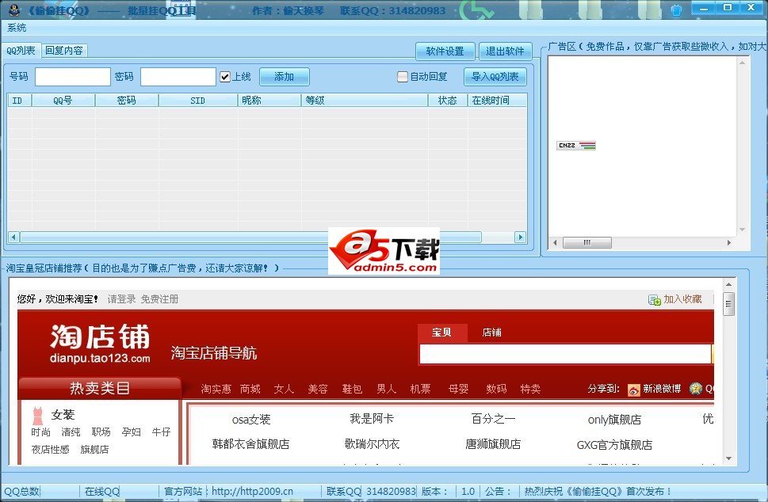
Task: Click the shirt skin icon in title bar
Action: tap(676, 10)
